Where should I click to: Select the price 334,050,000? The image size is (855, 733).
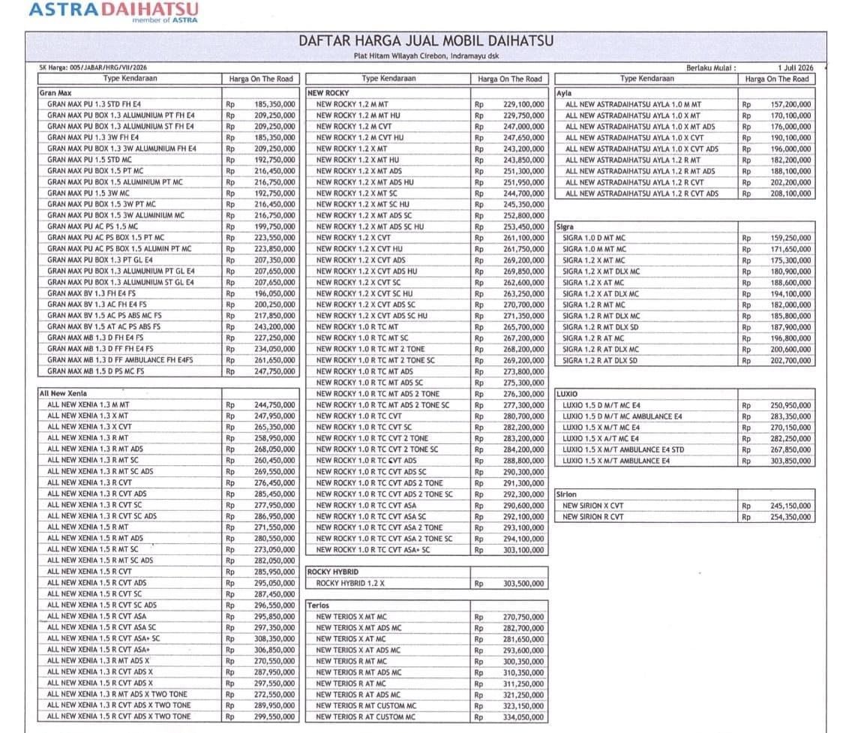[x=523, y=717]
